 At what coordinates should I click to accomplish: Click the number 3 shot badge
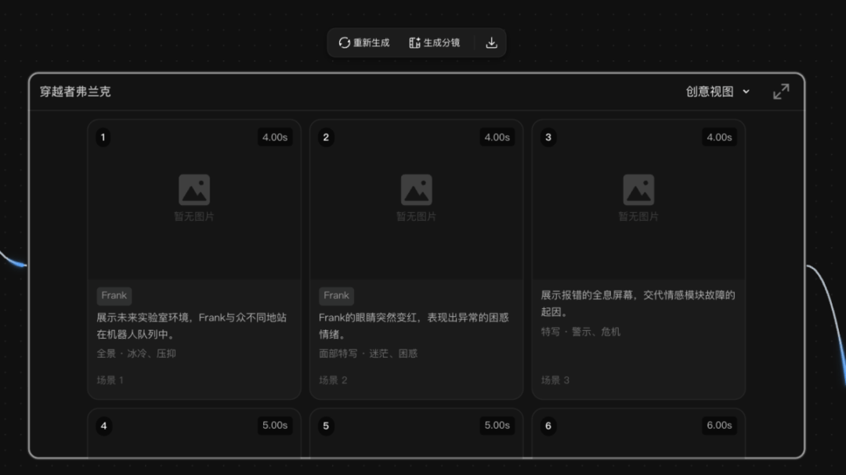[548, 137]
